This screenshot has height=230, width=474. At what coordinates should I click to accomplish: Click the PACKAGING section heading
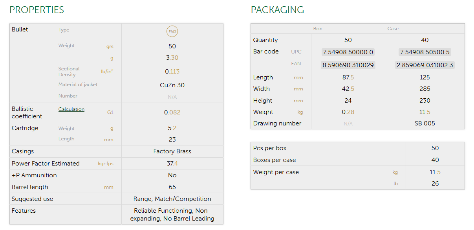pos(277,10)
